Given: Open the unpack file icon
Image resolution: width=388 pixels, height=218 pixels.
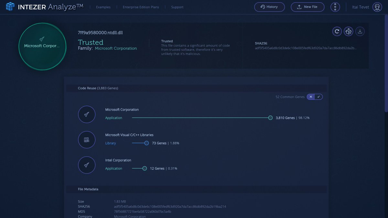Looking at the screenshot, I should pos(349,31).
